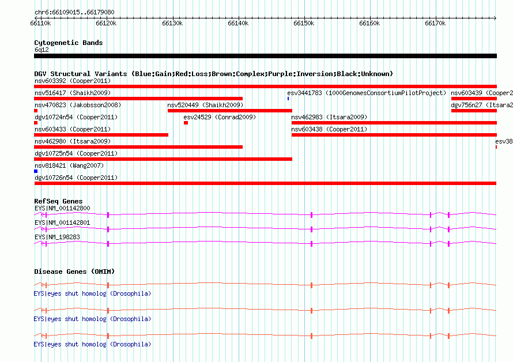Select the red bar under dgv10725n54

[x=163, y=159]
